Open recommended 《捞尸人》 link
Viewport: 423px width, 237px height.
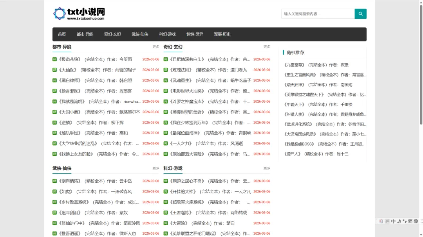[316, 154]
